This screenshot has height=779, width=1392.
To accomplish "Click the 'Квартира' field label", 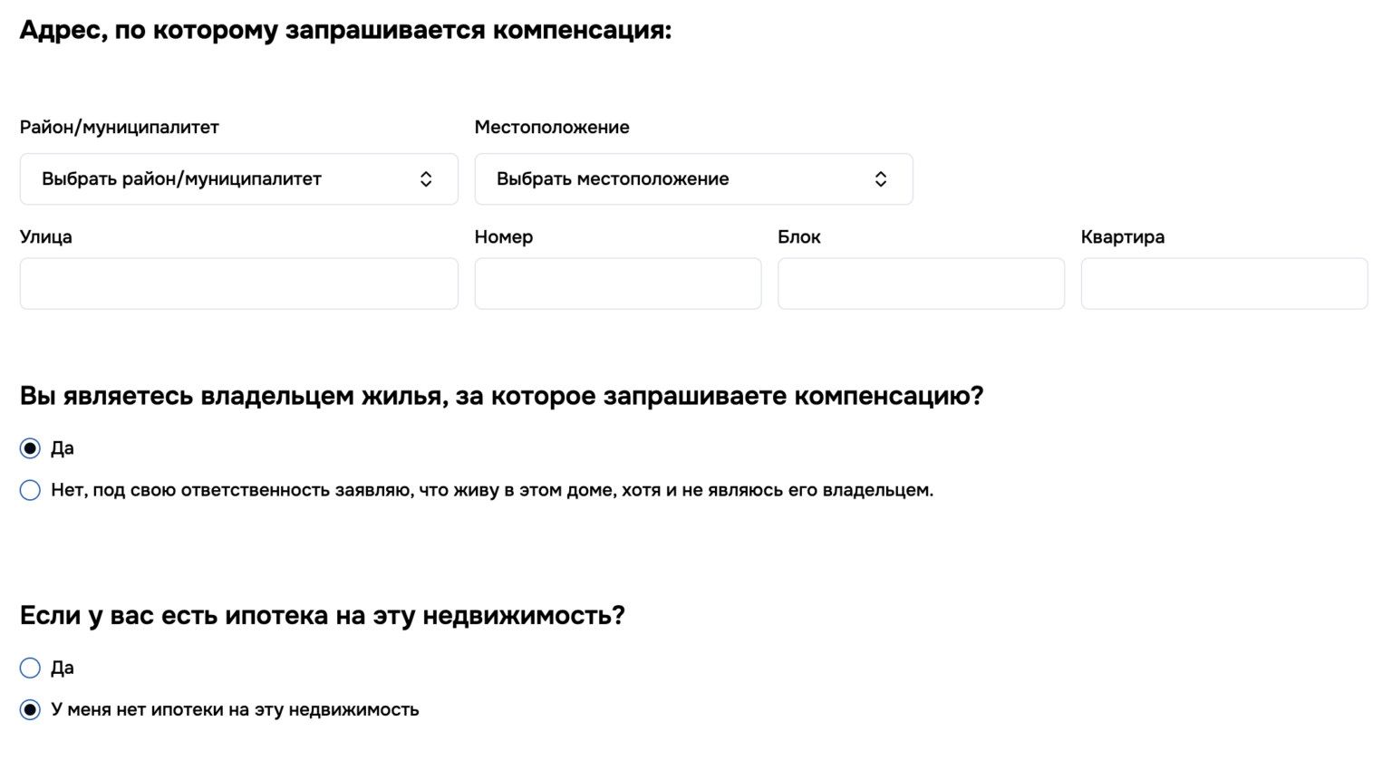I will pos(1122,236).
